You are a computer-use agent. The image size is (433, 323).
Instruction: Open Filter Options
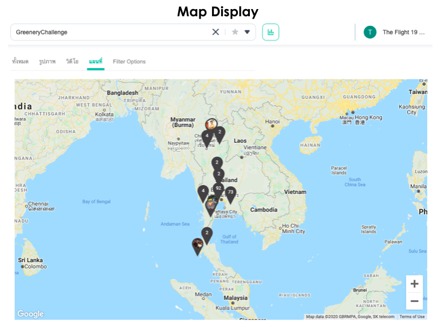pos(129,61)
